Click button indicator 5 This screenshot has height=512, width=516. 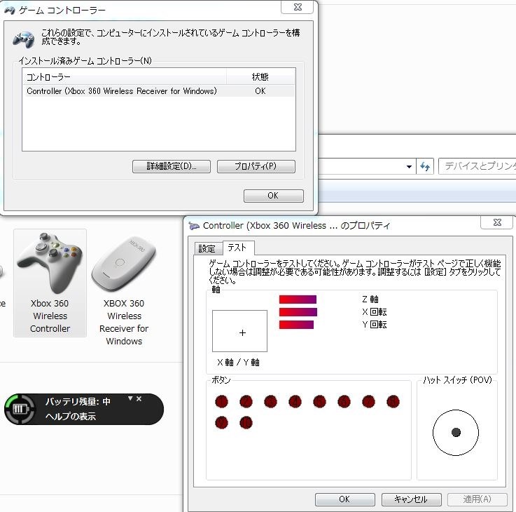click(x=319, y=402)
